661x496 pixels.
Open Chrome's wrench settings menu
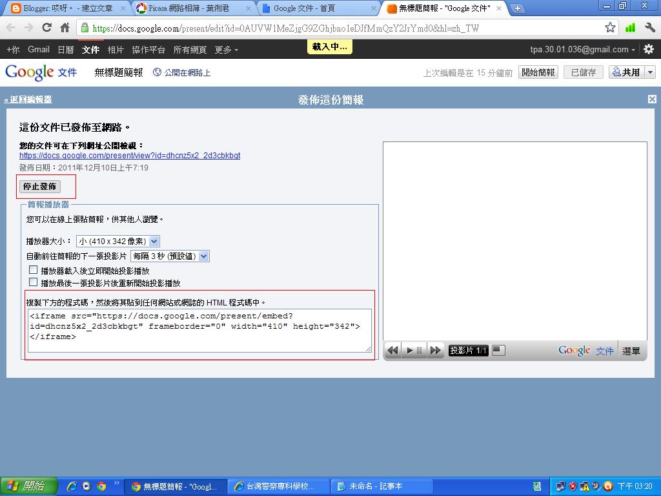(649, 28)
